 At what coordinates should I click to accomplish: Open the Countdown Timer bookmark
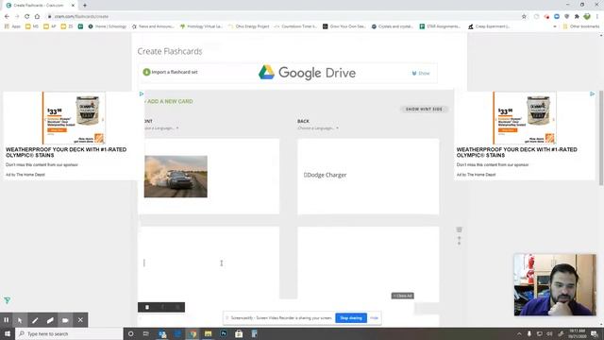click(295, 26)
